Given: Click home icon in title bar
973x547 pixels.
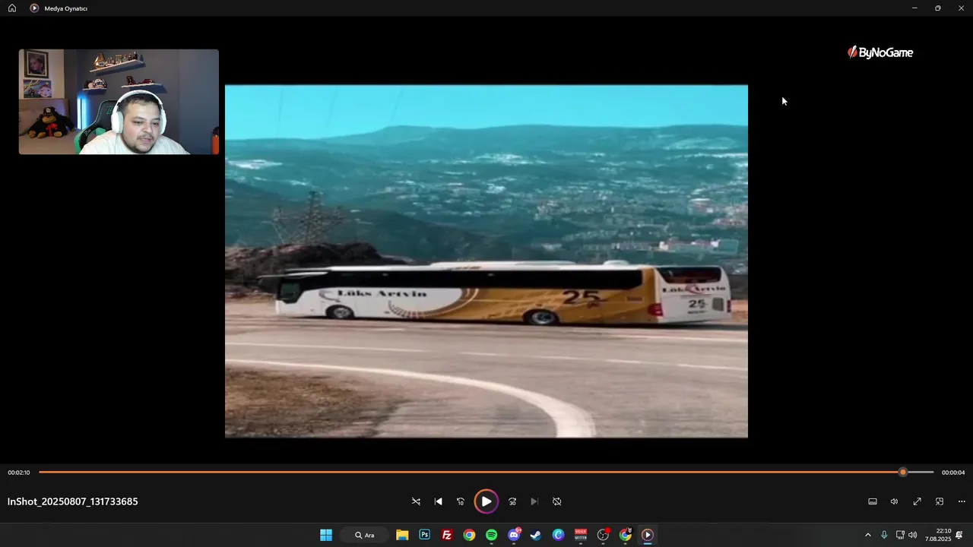Looking at the screenshot, I should [x=12, y=8].
